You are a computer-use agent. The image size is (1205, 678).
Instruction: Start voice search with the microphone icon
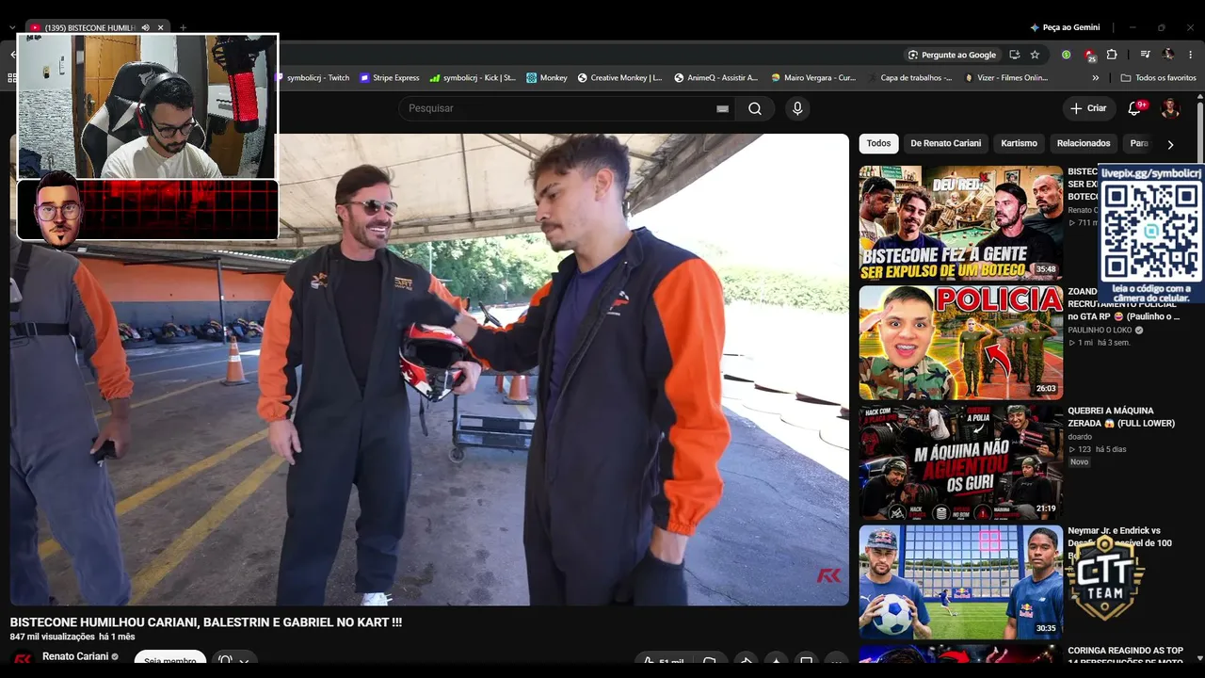[x=797, y=108]
